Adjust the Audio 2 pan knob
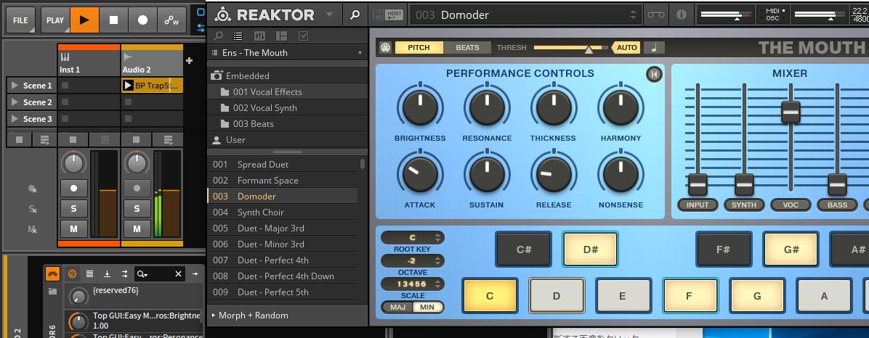Screen dimensions: 869x338 [x=137, y=163]
